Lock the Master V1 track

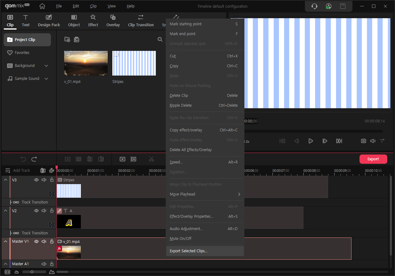(x=52, y=241)
